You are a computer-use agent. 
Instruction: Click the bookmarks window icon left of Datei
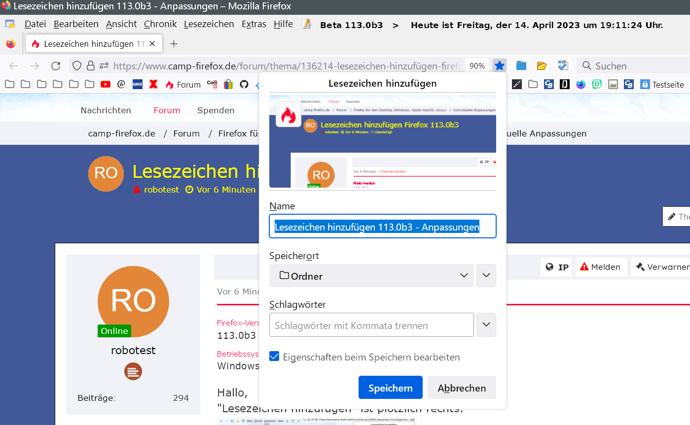click(x=10, y=24)
